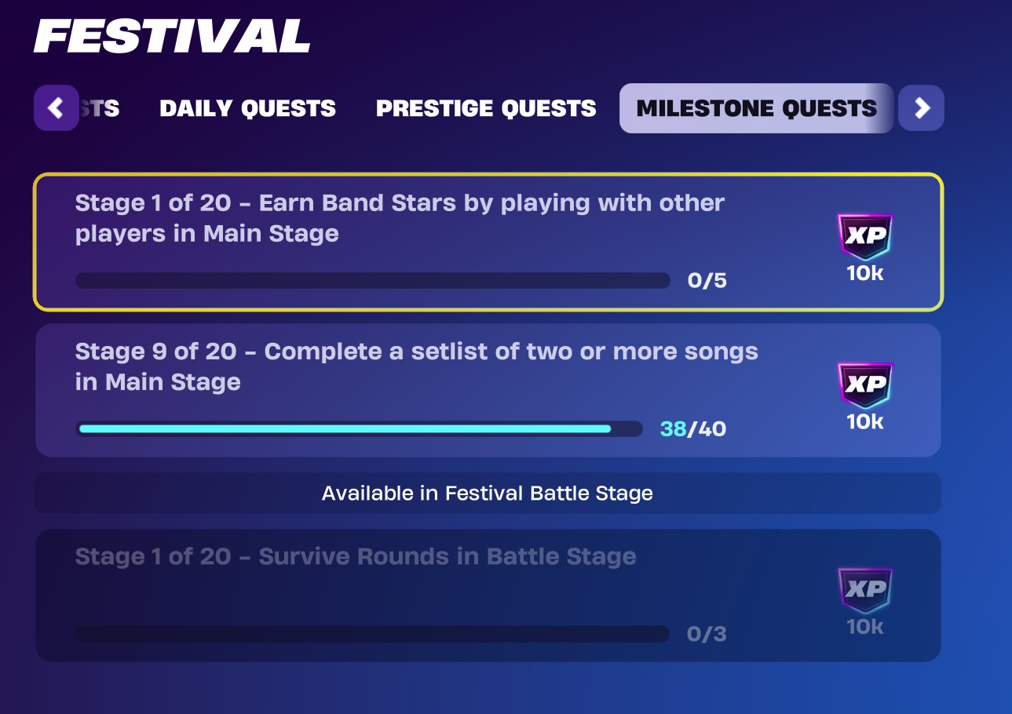The width and height of the screenshot is (1012, 714).
Task: Click the 0/5 progress counter
Action: click(707, 280)
